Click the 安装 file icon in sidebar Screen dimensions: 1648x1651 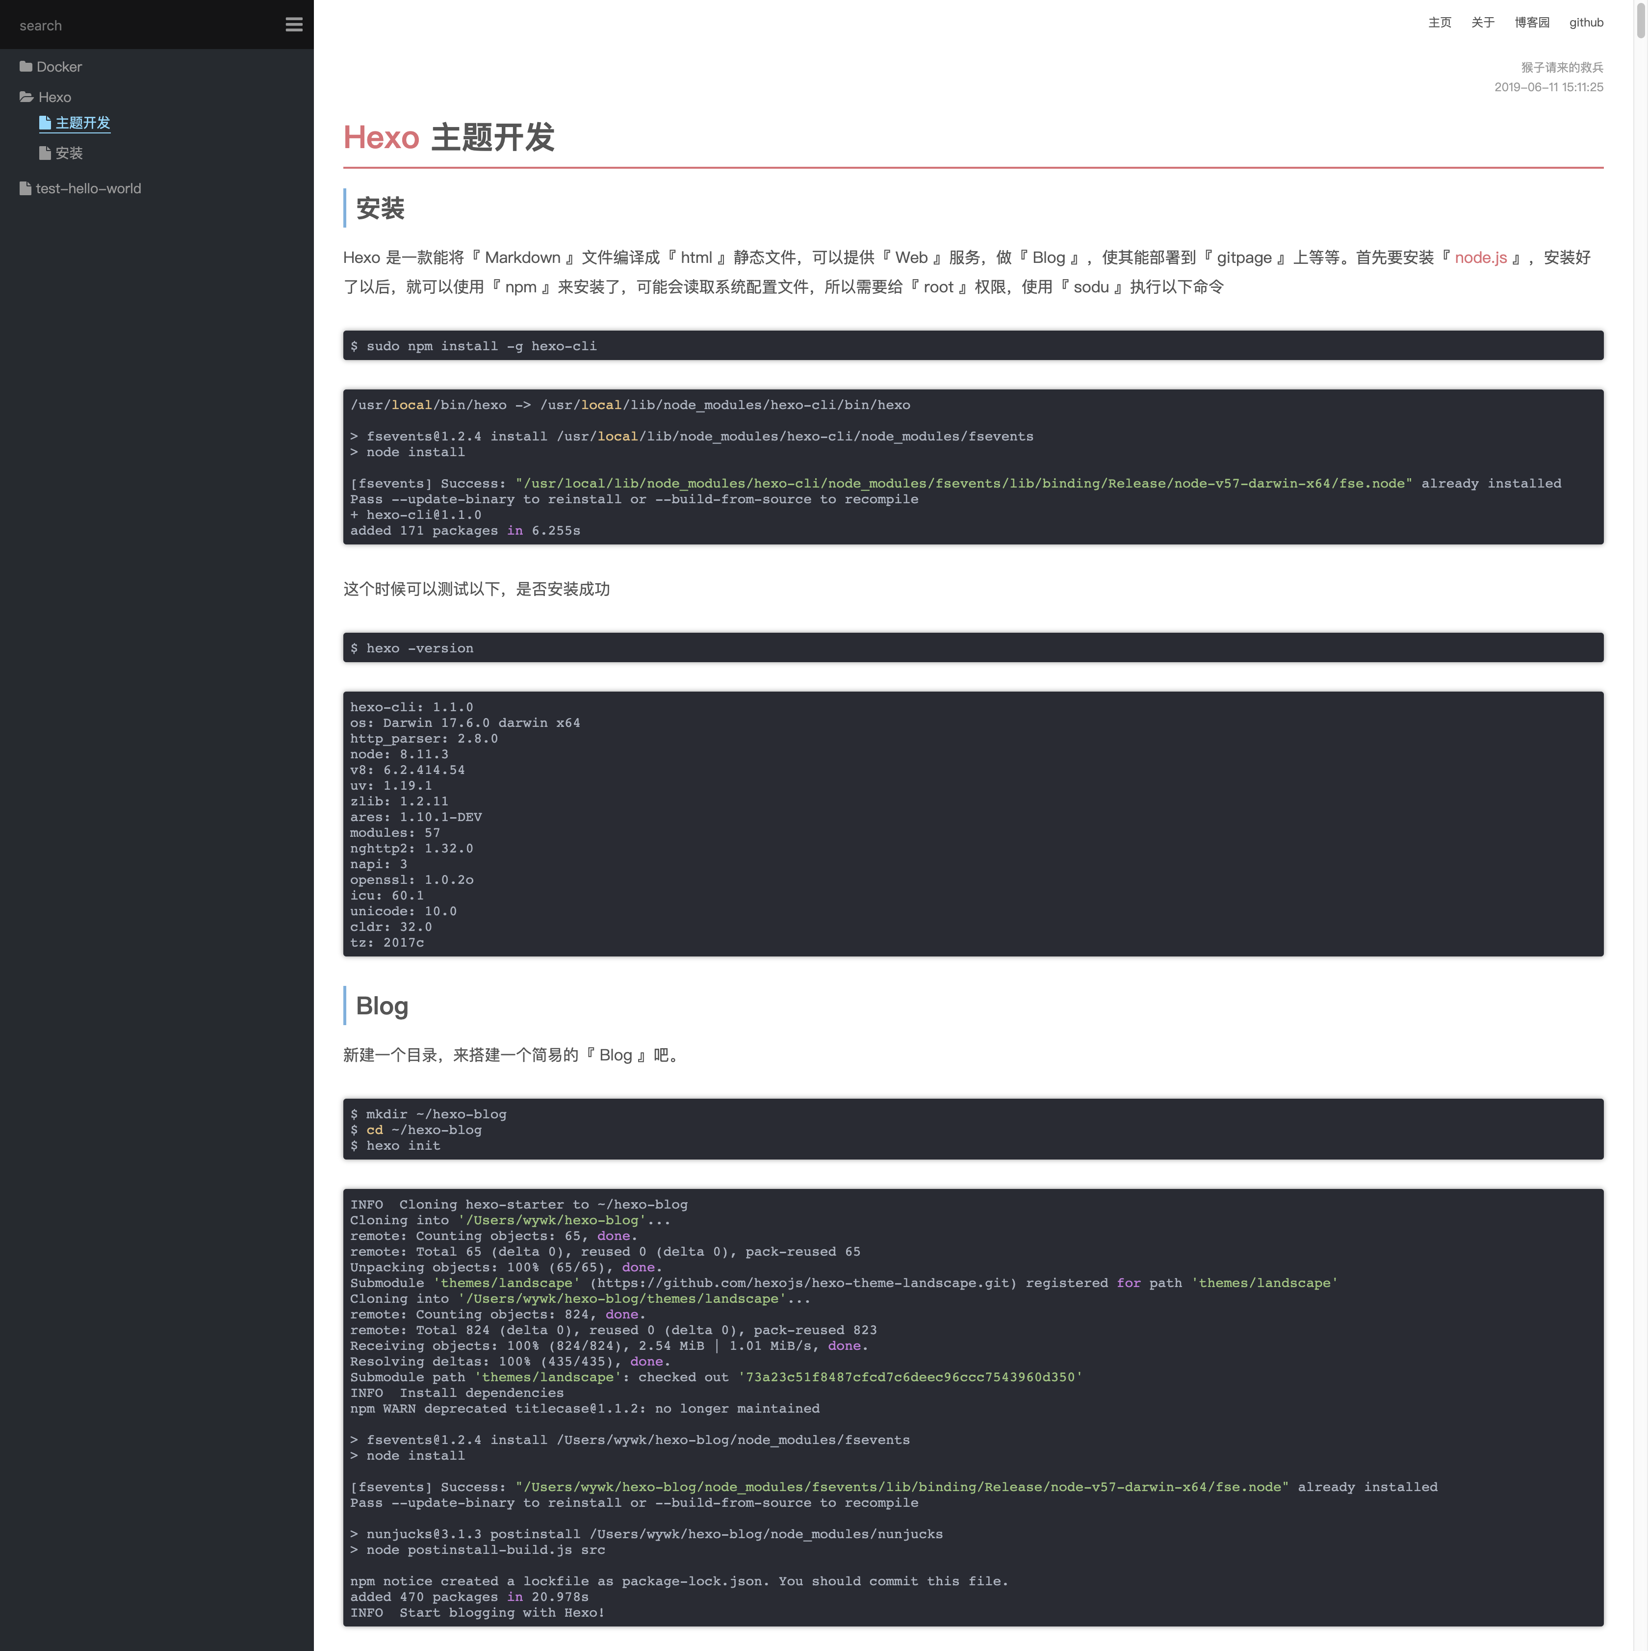tap(45, 153)
